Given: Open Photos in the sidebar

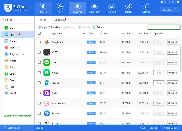Looking at the screenshot, I should point(17,41).
